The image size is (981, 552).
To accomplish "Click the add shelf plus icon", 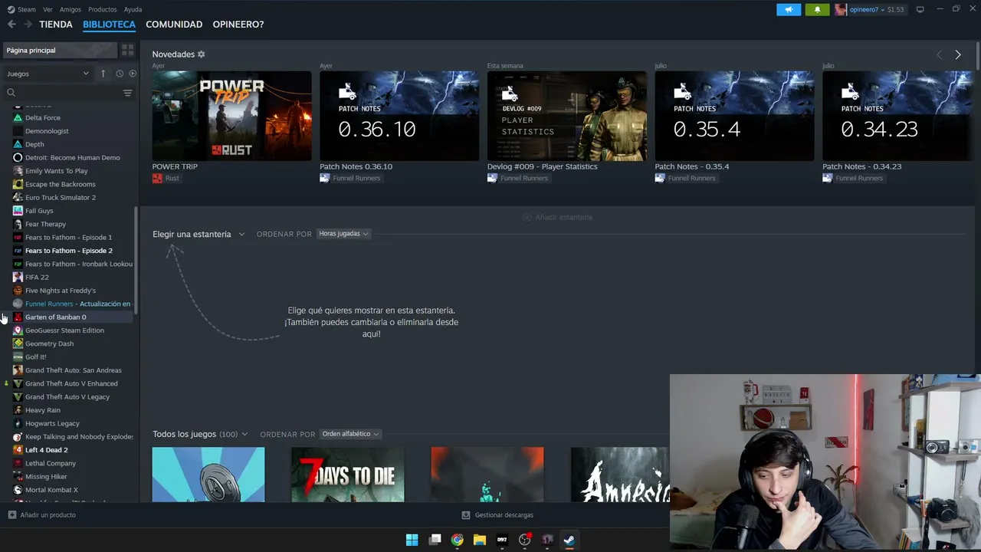I will coord(527,217).
